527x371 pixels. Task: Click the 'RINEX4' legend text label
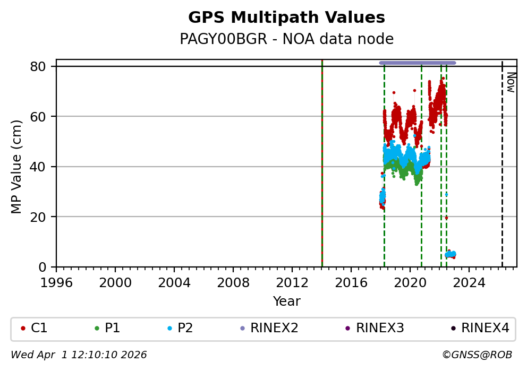(x=485, y=329)
